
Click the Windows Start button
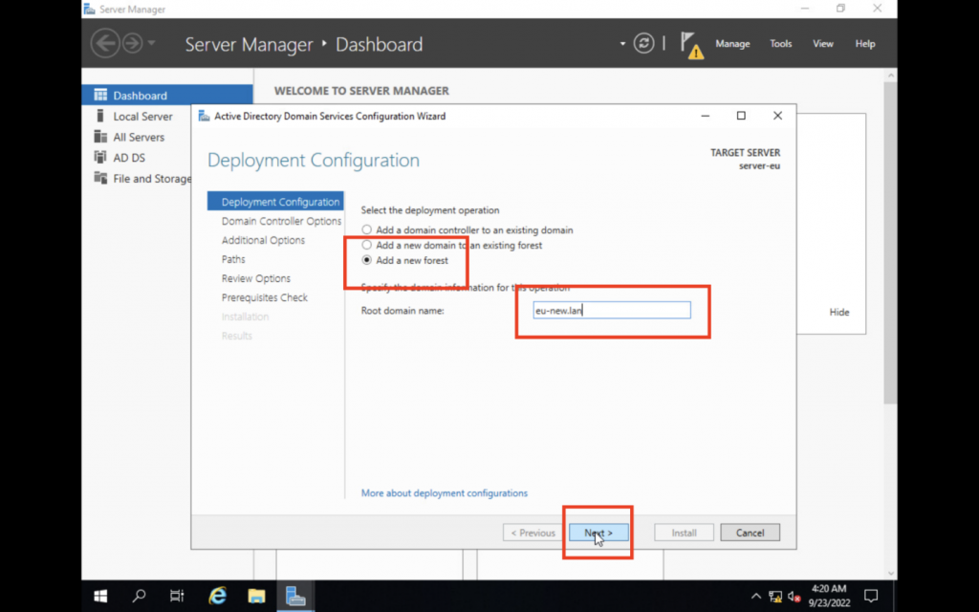pyautogui.click(x=100, y=596)
